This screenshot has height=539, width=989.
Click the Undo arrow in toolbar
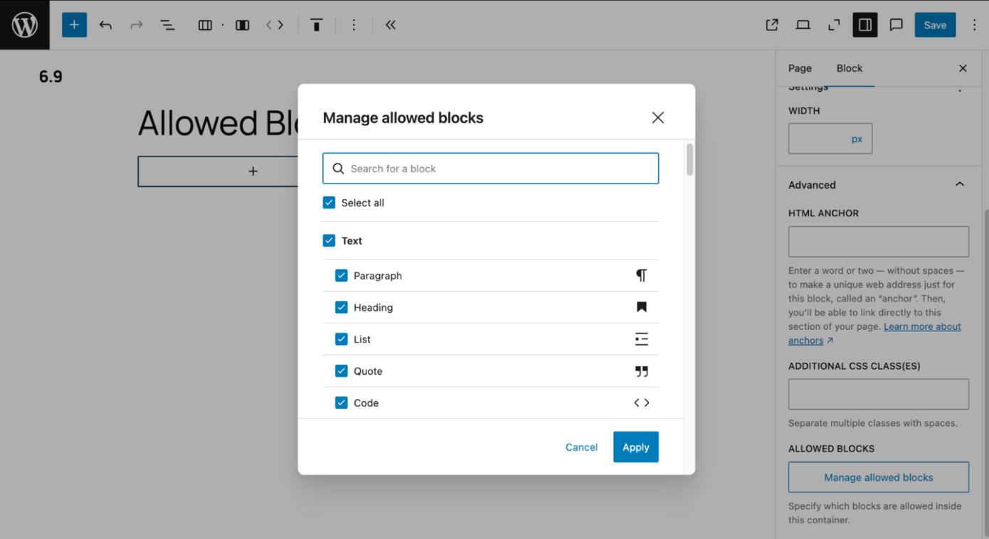(106, 25)
